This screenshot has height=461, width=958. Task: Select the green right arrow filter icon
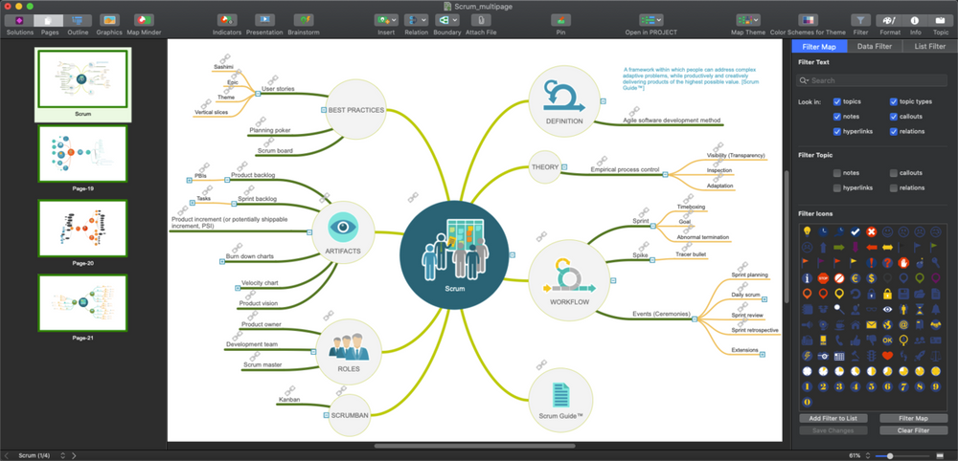839,247
